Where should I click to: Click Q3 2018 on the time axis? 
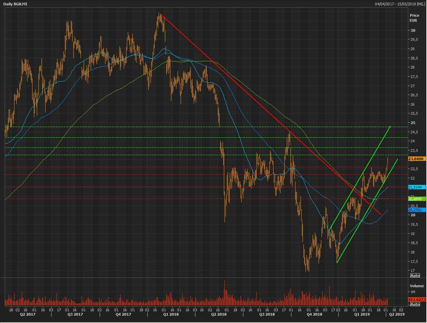pyautogui.click(x=267, y=314)
